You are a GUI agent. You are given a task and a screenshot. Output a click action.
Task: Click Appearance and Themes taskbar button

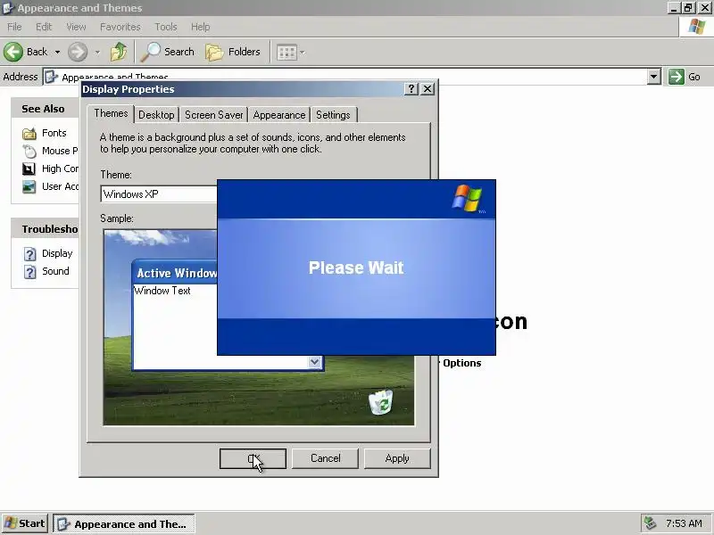coord(124,524)
